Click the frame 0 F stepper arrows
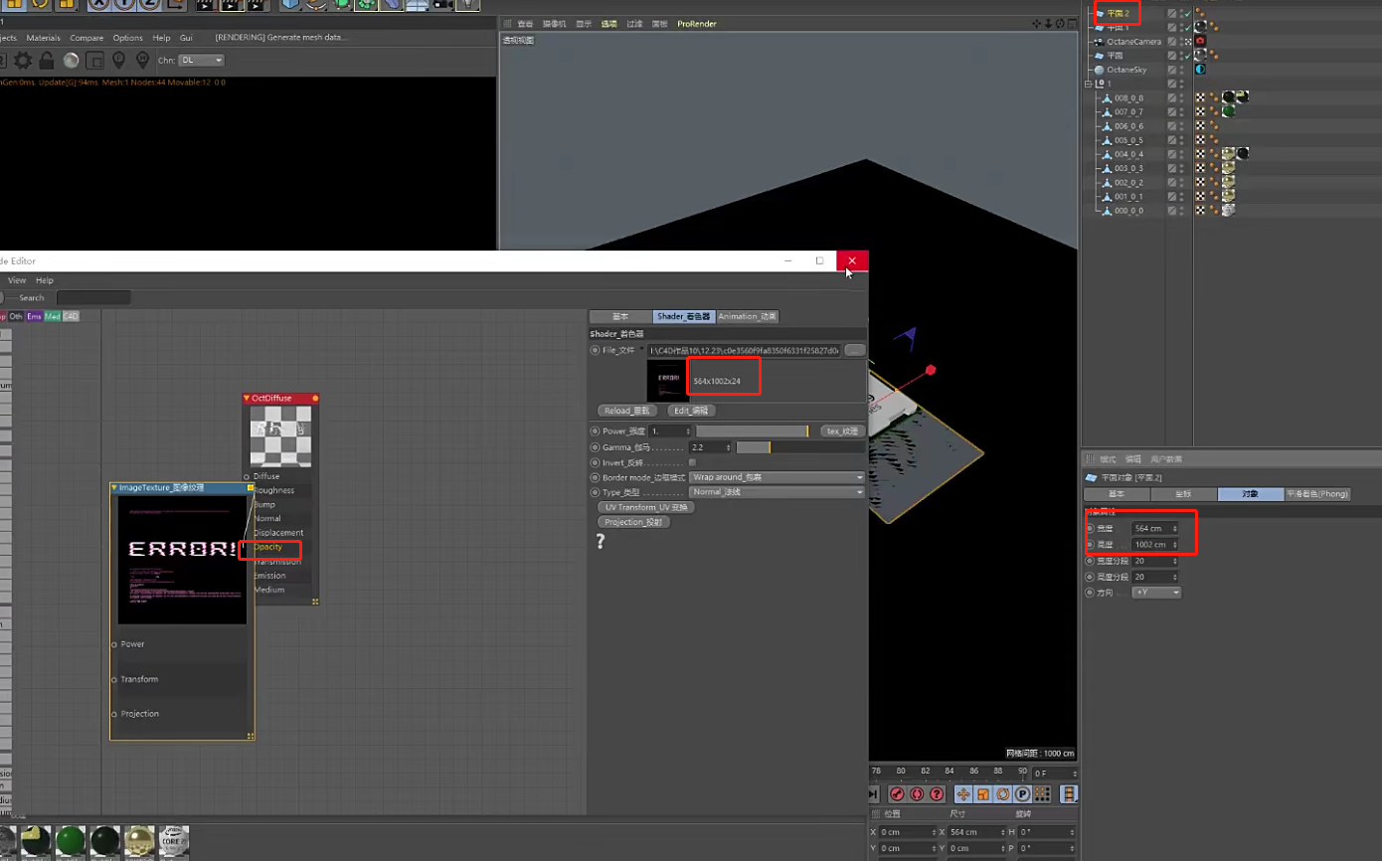Viewport: 1382px width, 861px height. pos(1073,774)
